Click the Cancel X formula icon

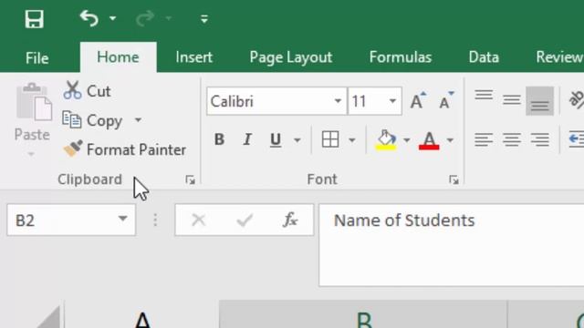click(x=199, y=220)
